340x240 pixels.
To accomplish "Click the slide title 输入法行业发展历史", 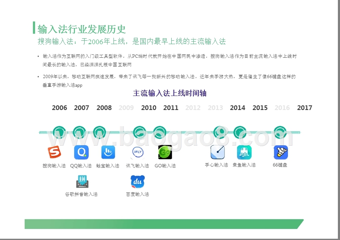I will click(82, 29).
